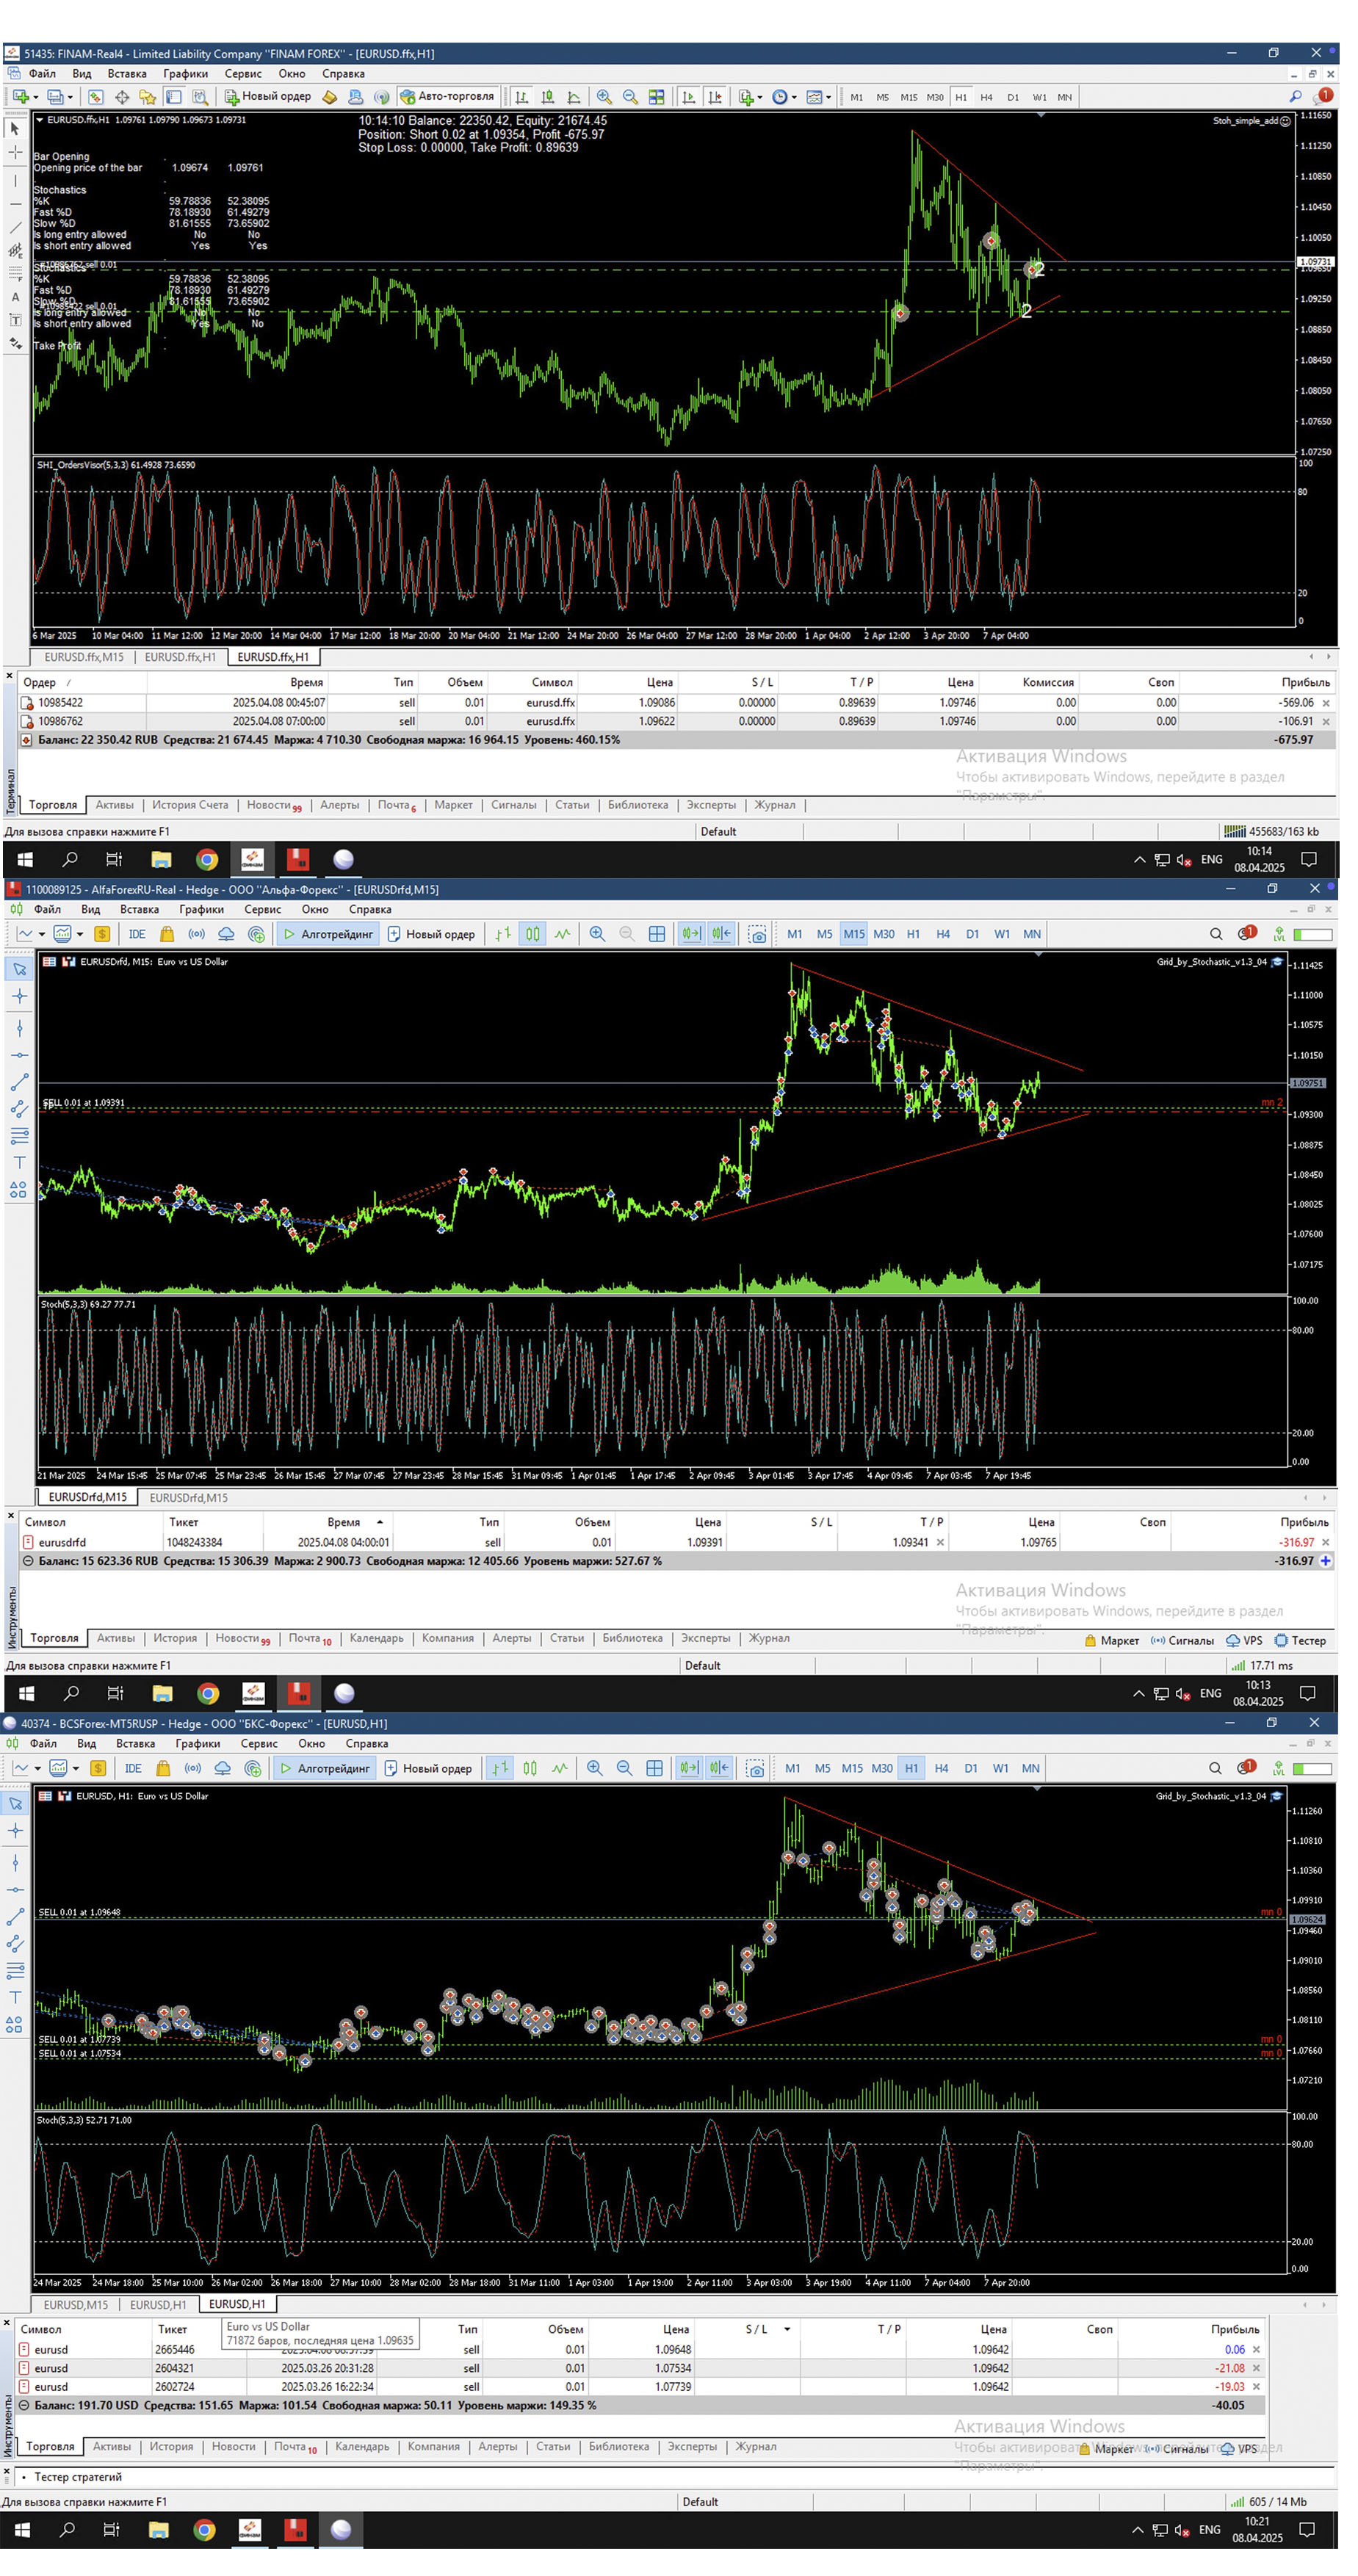Screen dimensions: 1358x2576
Task: Zoom out chart in BCS Forex toolbar
Action: 624,1769
